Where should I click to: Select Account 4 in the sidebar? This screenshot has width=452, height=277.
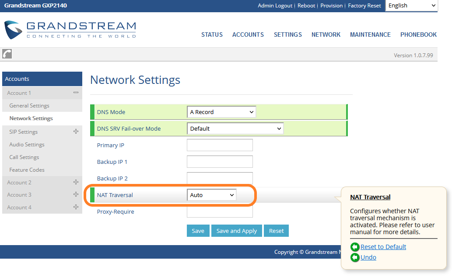(x=19, y=208)
